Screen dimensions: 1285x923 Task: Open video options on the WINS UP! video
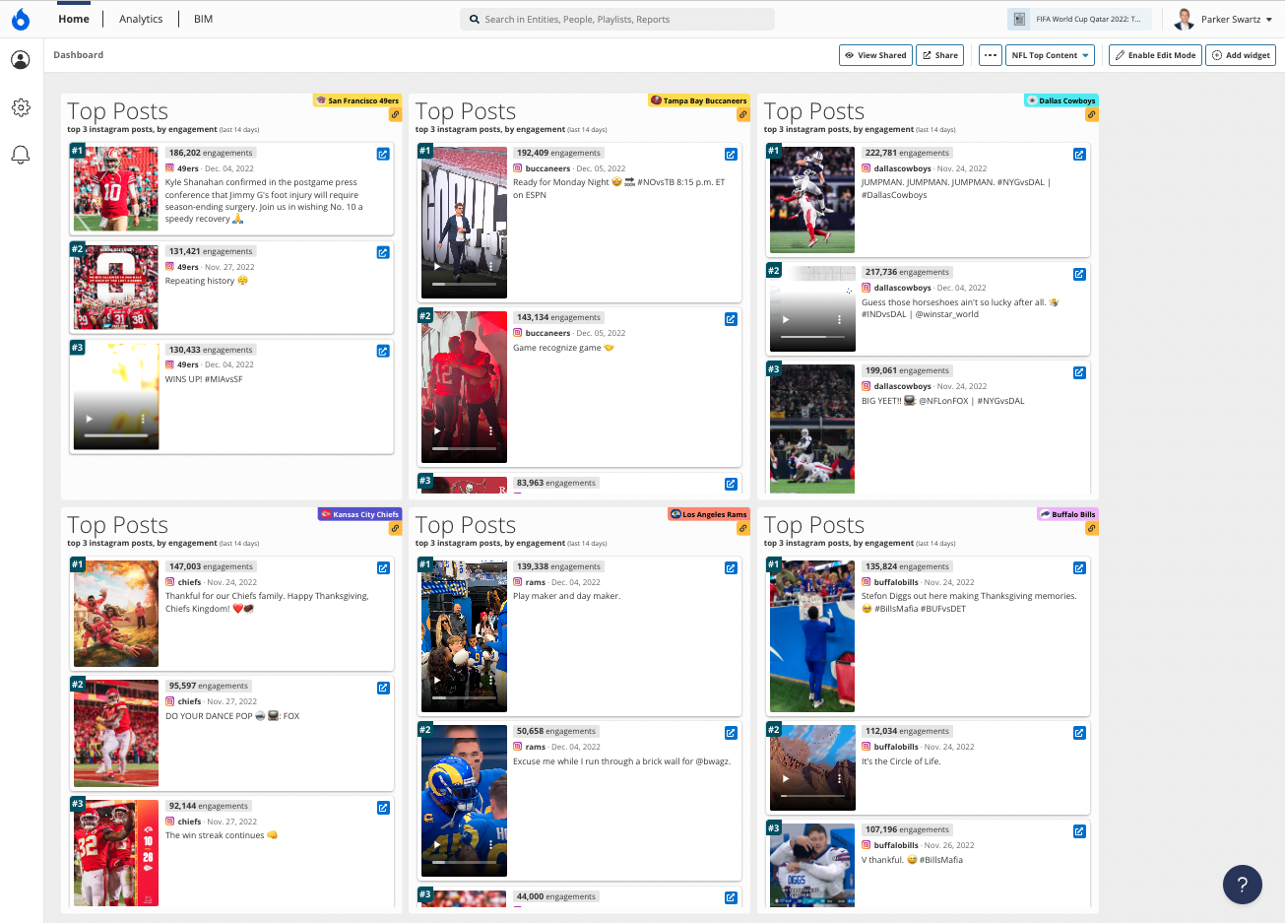[143, 419]
